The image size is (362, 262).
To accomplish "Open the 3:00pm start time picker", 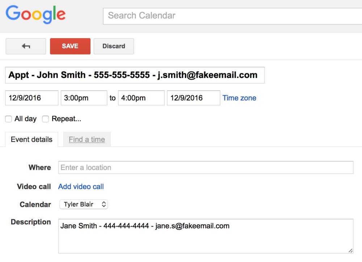I will click(84, 98).
